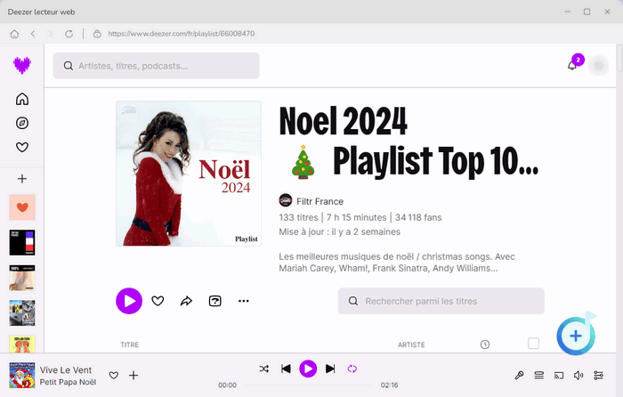Open Petit Papa Noël artist link
The height and width of the screenshot is (397, 623).
tap(68, 382)
